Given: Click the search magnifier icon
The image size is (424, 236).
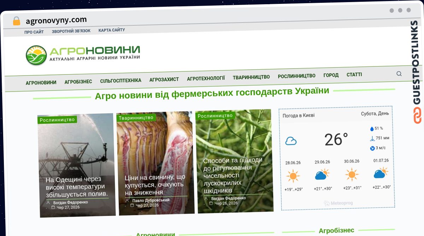Looking at the screenshot, I should point(399,74).
